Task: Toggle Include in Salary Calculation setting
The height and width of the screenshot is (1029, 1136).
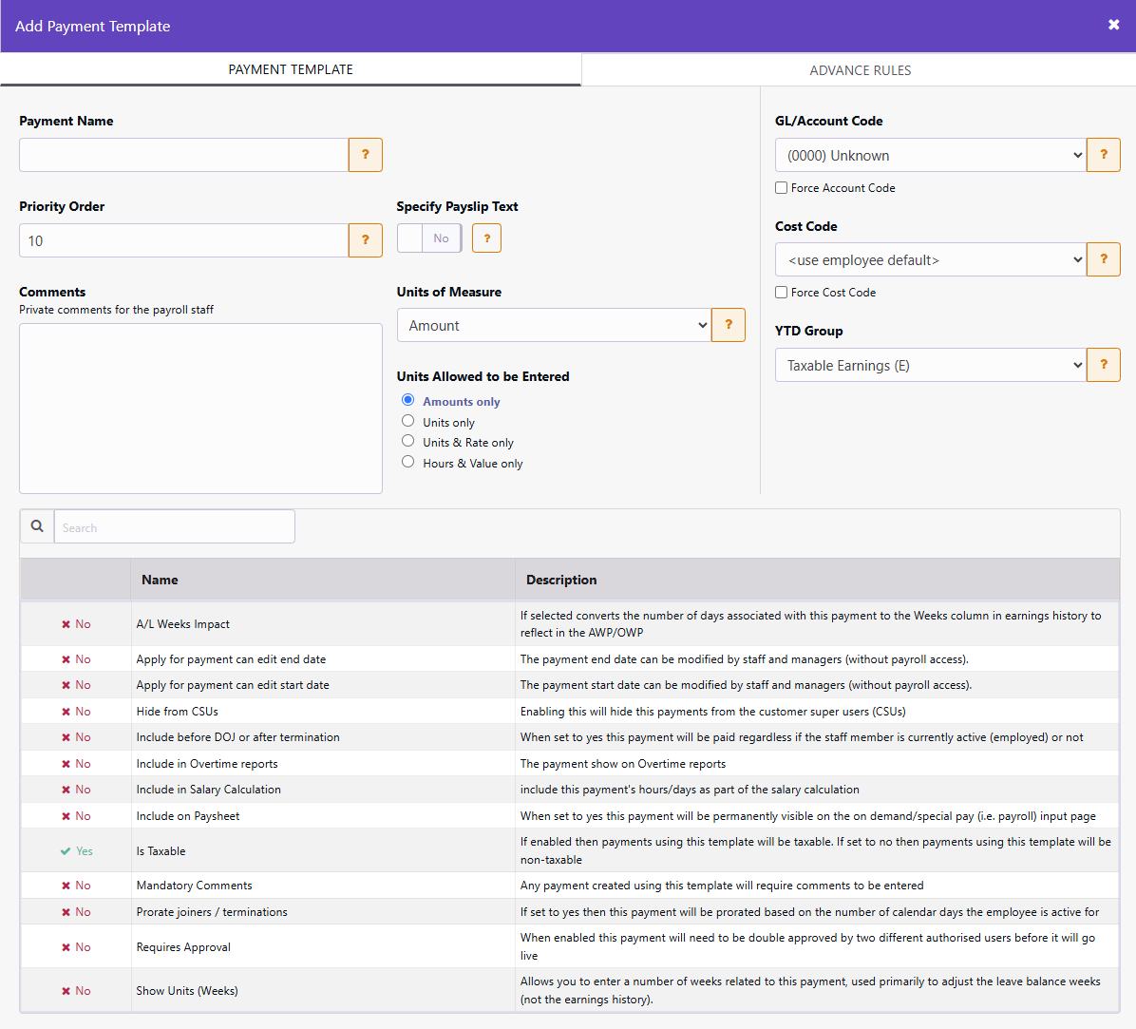Action: [x=76, y=790]
